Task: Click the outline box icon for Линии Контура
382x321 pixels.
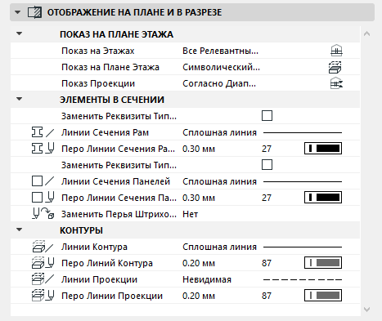Action: pyautogui.click(x=38, y=247)
